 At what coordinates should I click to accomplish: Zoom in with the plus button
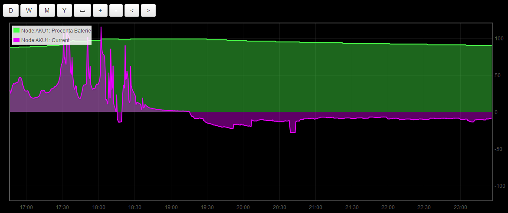pyautogui.click(x=100, y=10)
